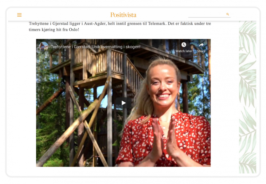Open the video title 'Trehyttene i Gjerstad'
This screenshot has height=184, width=266.
pyautogui.click(x=96, y=47)
